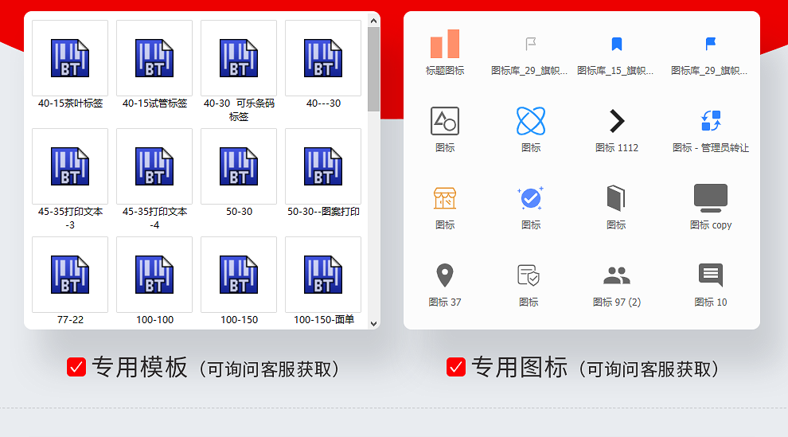Toggle the red checkbox beside 专用图标

tap(456, 367)
